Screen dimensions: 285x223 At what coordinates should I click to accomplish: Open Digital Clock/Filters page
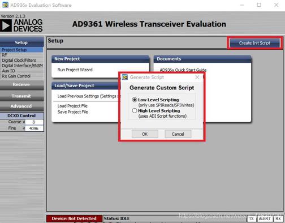(x=19, y=60)
